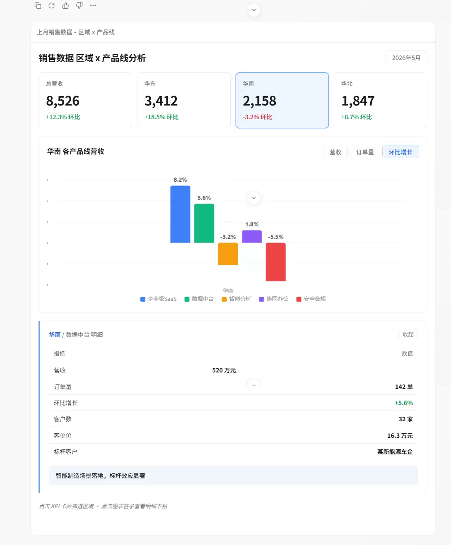Click the green 5.6% bar
The width and height of the screenshot is (451, 545).
point(204,223)
